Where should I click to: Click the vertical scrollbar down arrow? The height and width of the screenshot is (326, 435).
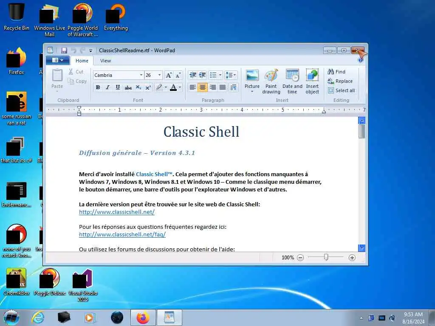pos(362,247)
